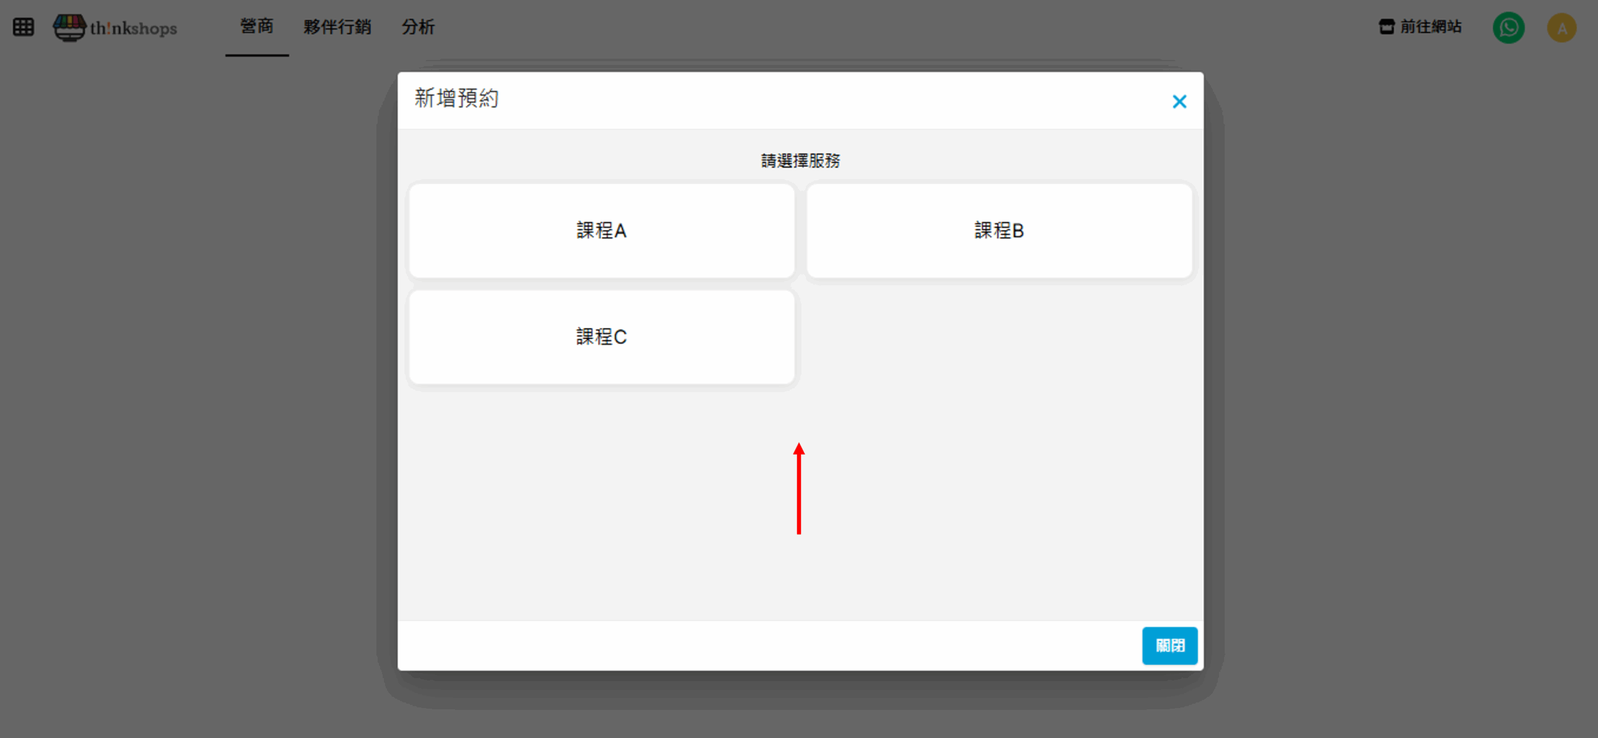Click the 新增預約 dialog title

click(456, 99)
